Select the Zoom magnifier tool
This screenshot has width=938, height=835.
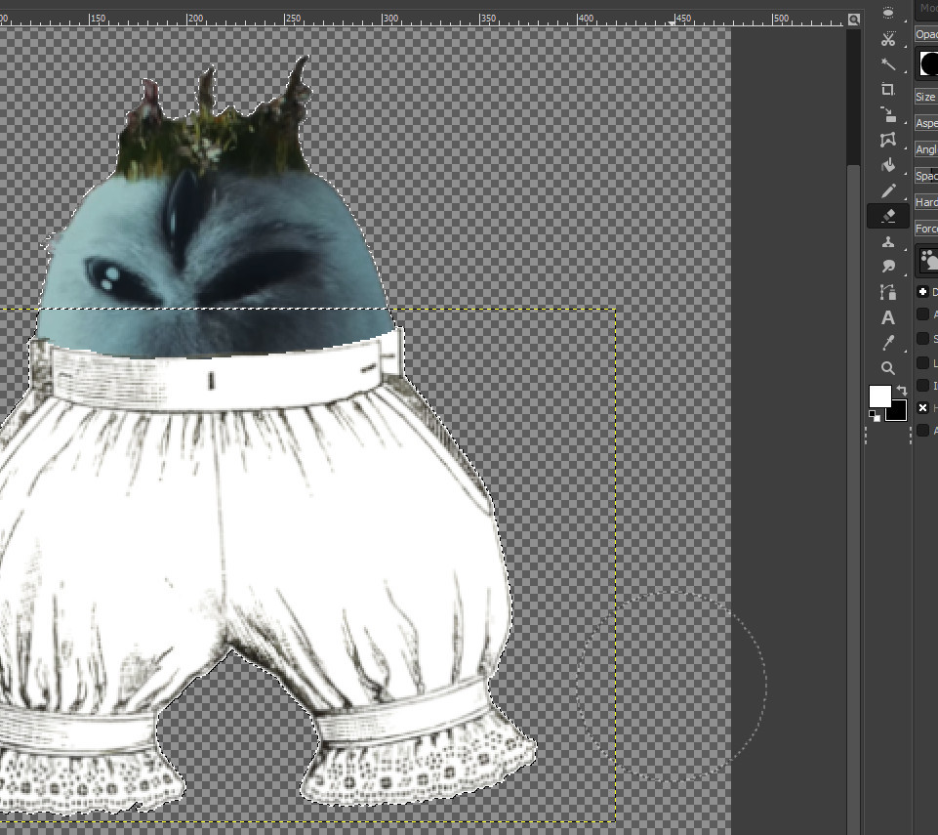click(x=888, y=367)
